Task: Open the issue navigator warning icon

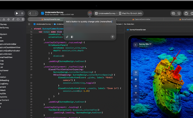Action: [4, 19]
